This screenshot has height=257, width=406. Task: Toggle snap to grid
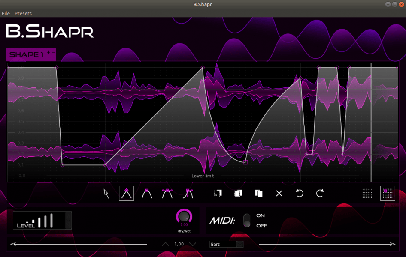click(x=388, y=194)
